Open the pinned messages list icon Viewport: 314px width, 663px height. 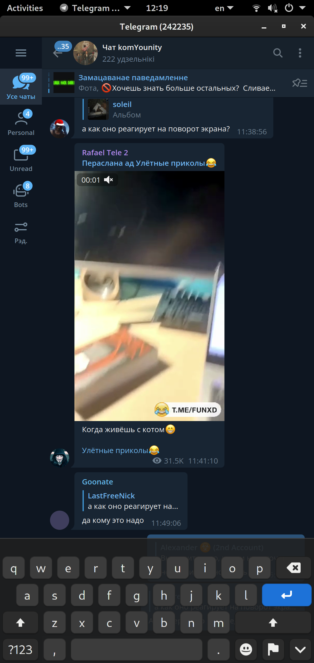300,83
